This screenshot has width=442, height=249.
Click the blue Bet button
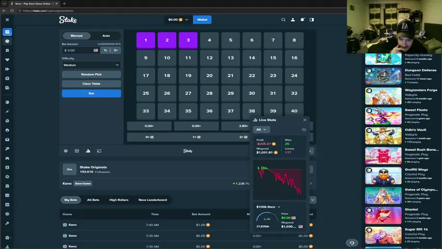[91, 93]
